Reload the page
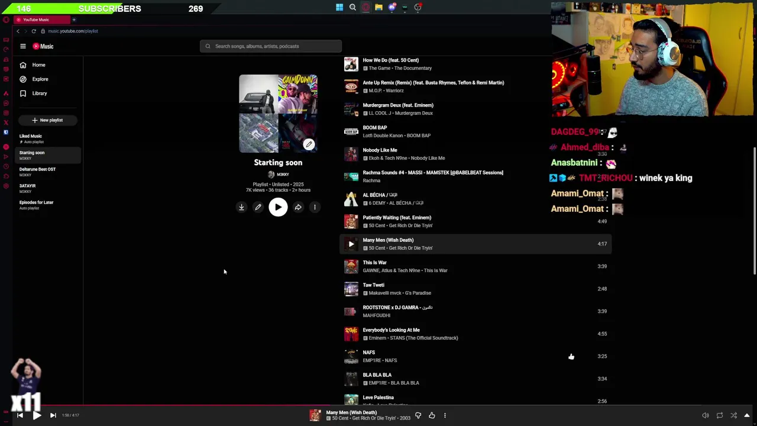757x426 pixels. pyautogui.click(x=34, y=31)
